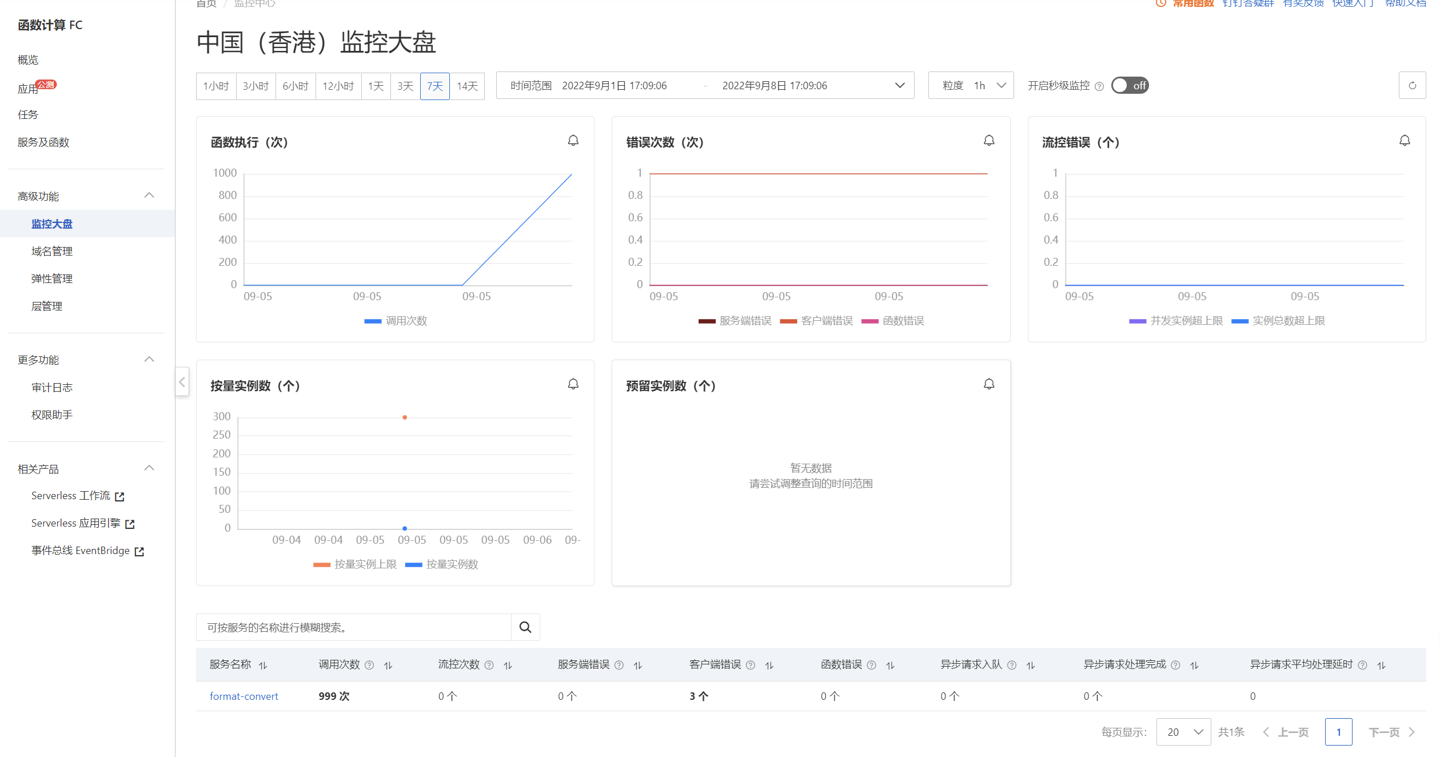This screenshot has height=757, width=1440.
Task: Toggle 客户端错误 legend series
Action: click(x=816, y=321)
